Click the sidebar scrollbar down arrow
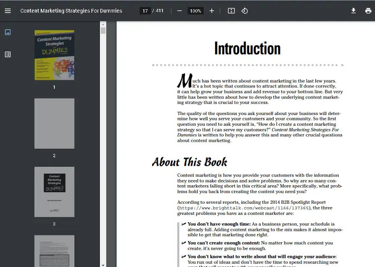Viewport: 375px width, 267px height. 103,264
